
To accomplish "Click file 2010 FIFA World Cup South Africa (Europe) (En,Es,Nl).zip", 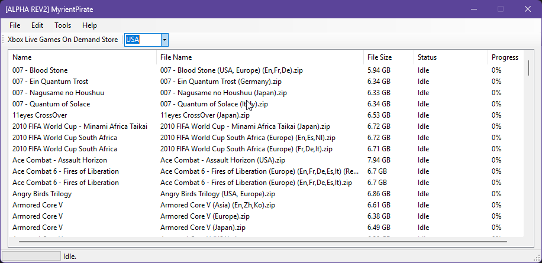I will tap(248, 138).
